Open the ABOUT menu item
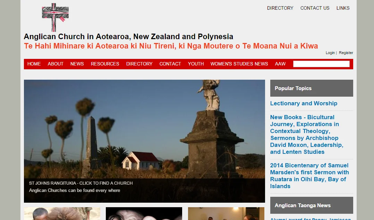The image size is (374, 220). pyautogui.click(x=56, y=64)
